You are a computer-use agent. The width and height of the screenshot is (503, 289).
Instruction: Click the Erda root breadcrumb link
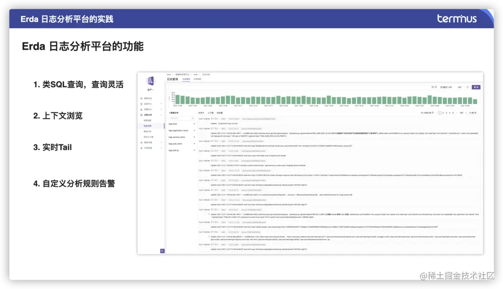(x=169, y=74)
